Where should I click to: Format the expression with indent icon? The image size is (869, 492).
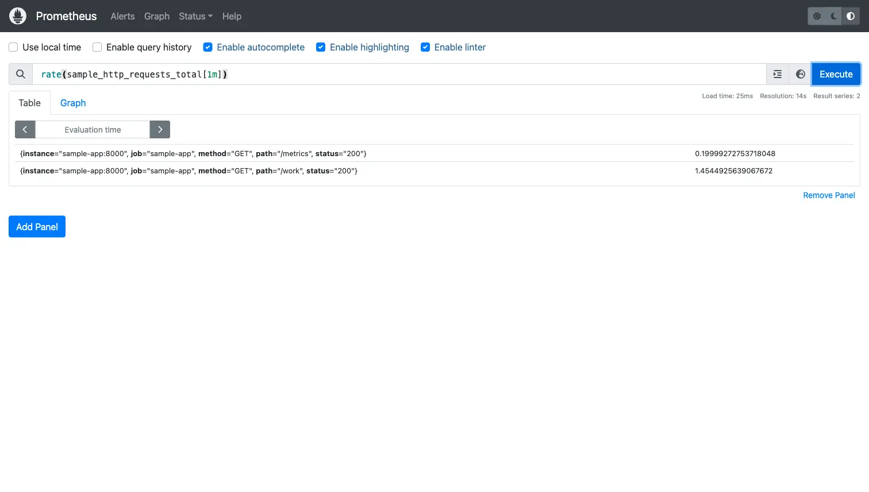point(778,74)
